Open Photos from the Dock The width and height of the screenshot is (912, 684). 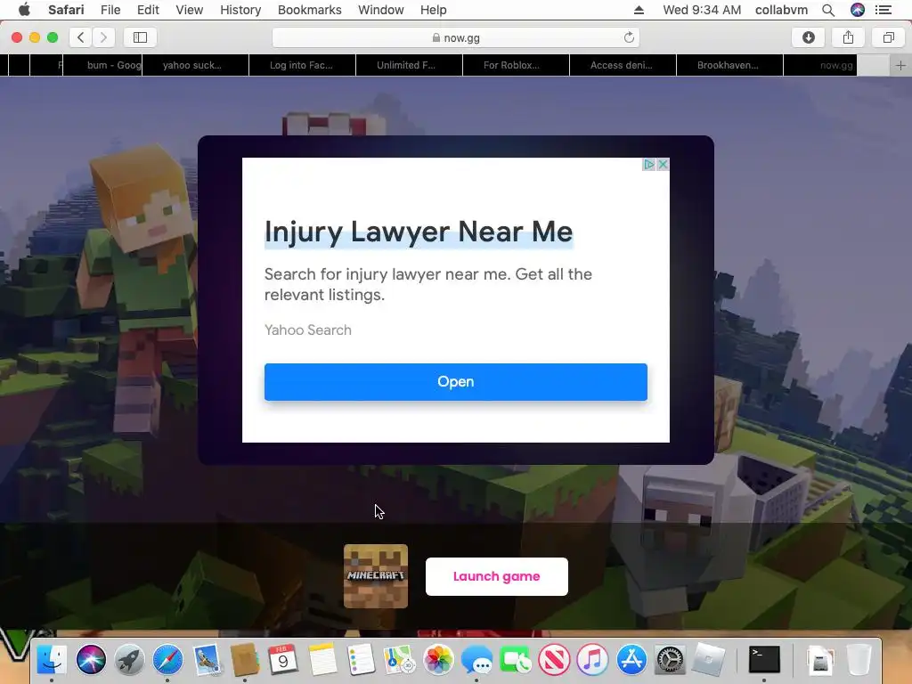438,660
